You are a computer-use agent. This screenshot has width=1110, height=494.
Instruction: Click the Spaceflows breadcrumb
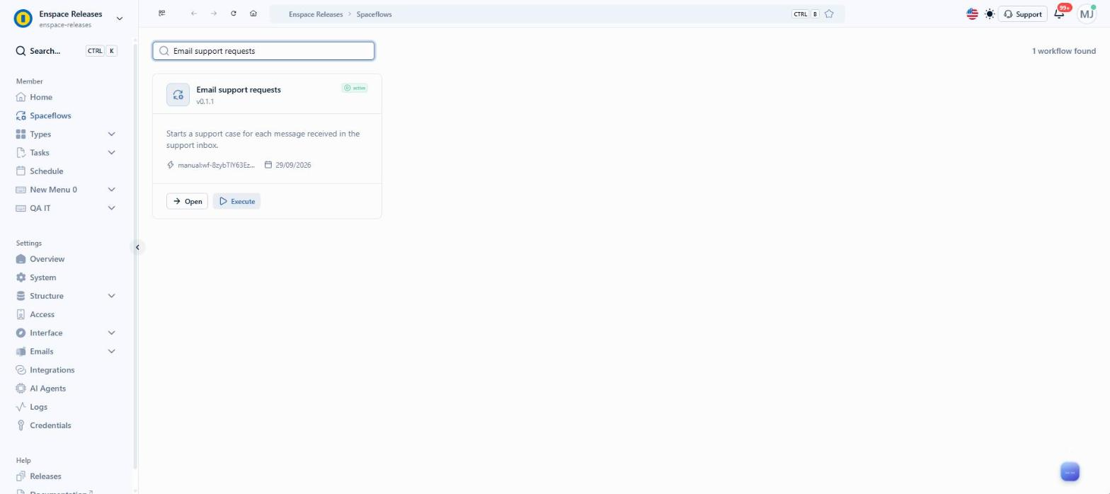(x=374, y=14)
